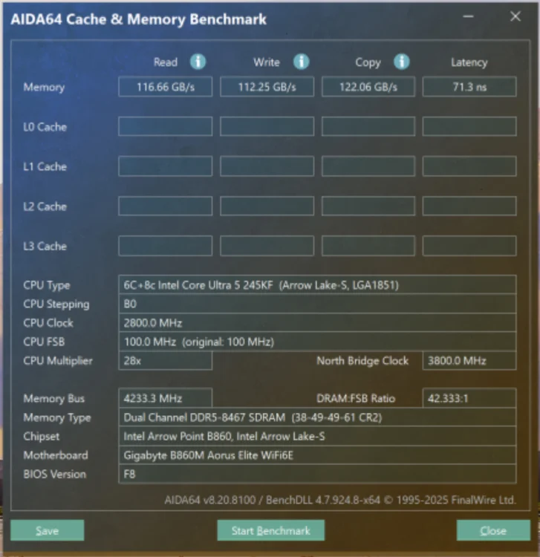Click the Close button at the bottom right
This screenshot has width=540, height=557.
493,530
